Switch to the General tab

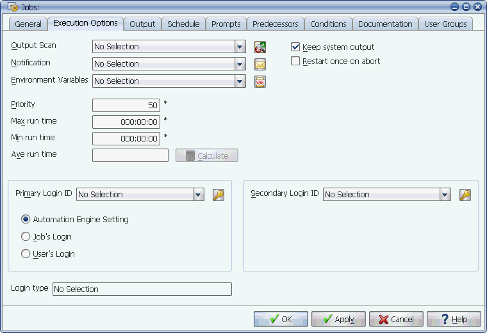point(28,24)
